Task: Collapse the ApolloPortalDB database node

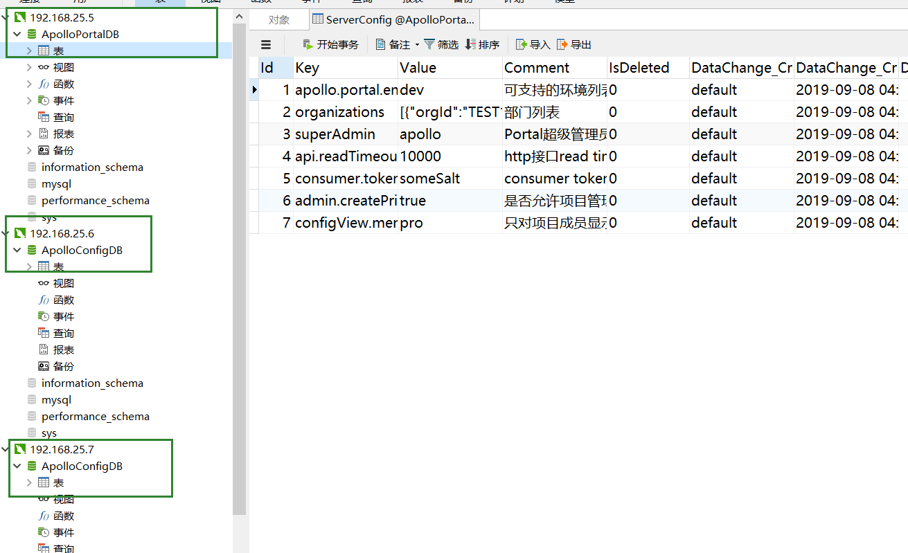Action: click(17, 34)
